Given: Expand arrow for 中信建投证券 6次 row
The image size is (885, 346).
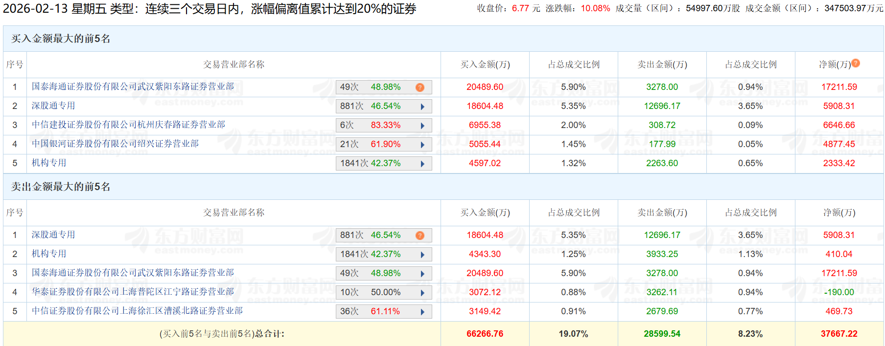Looking at the screenshot, I should pos(422,126).
